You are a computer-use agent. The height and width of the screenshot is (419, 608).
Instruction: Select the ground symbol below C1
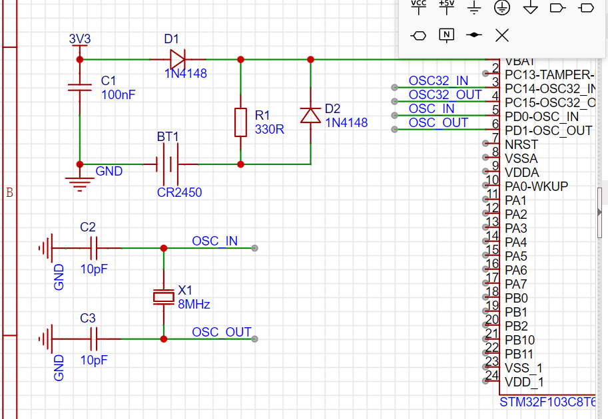80,178
